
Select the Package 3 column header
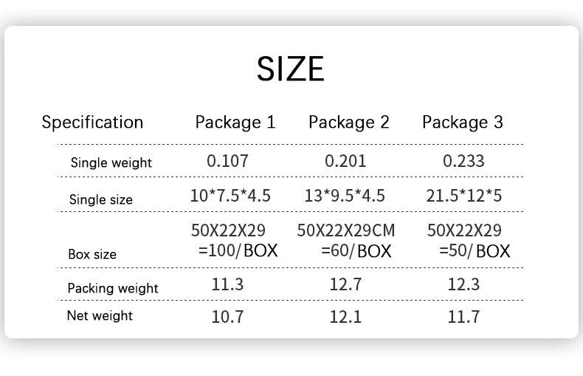(x=462, y=122)
